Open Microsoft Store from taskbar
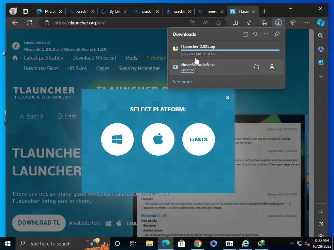This screenshot has height=250, width=334. point(181,243)
